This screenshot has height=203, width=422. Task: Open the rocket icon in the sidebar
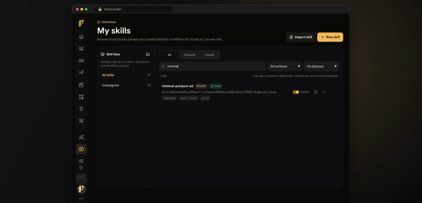pyautogui.click(x=81, y=137)
